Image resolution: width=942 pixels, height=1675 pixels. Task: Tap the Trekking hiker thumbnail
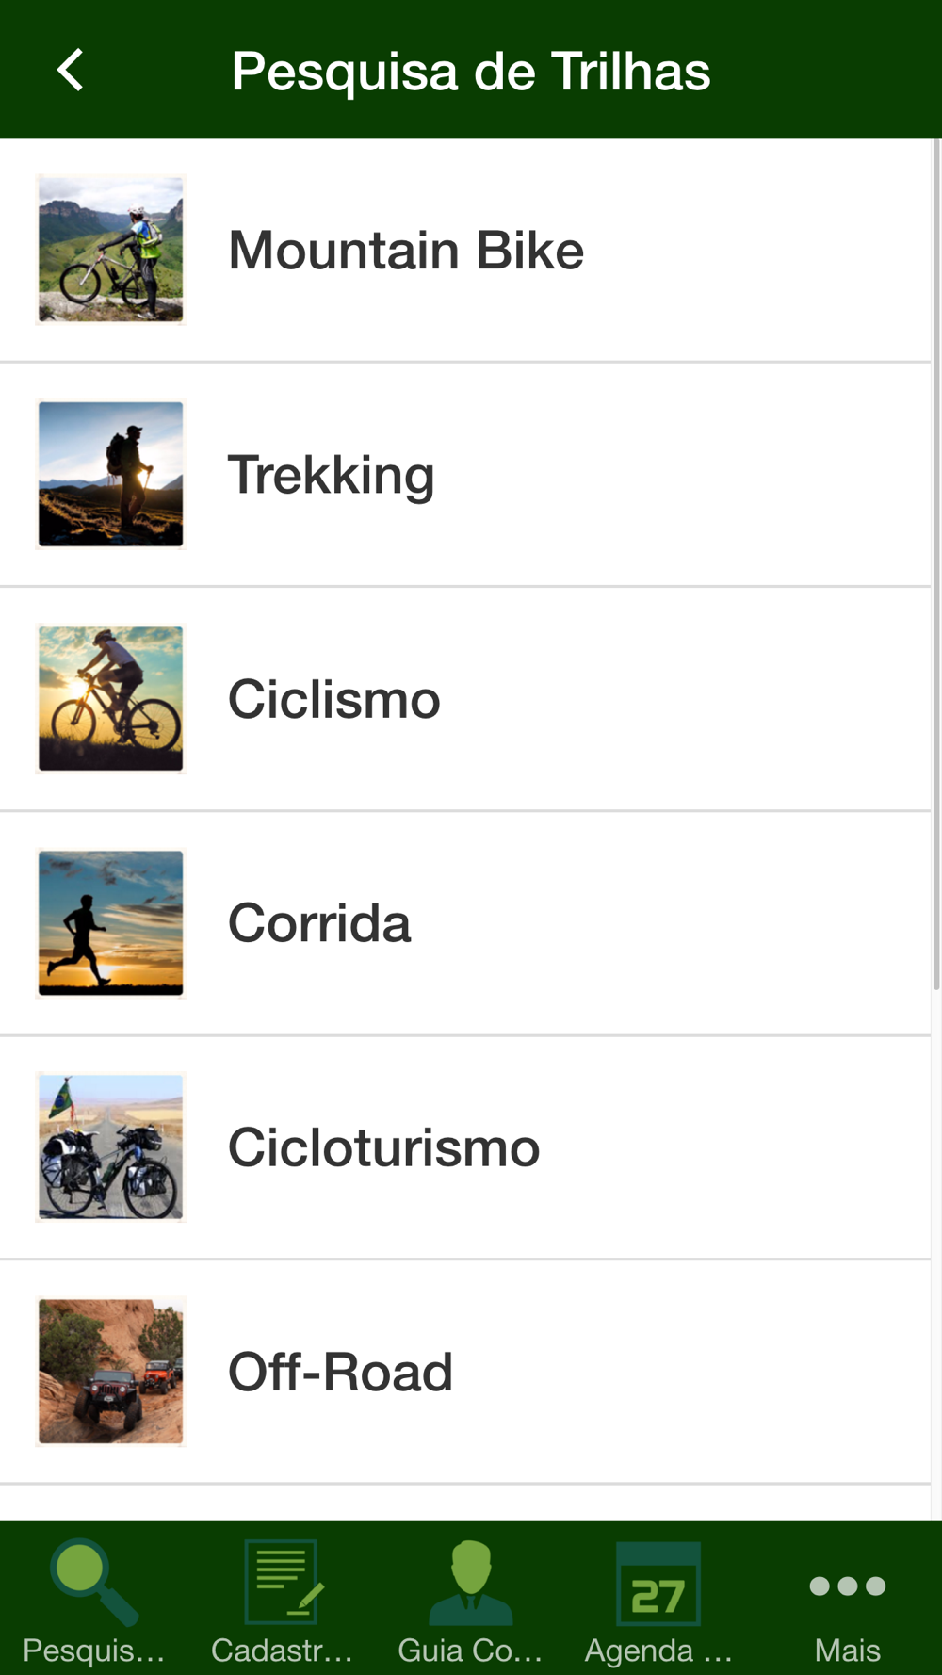pyautogui.click(x=111, y=474)
